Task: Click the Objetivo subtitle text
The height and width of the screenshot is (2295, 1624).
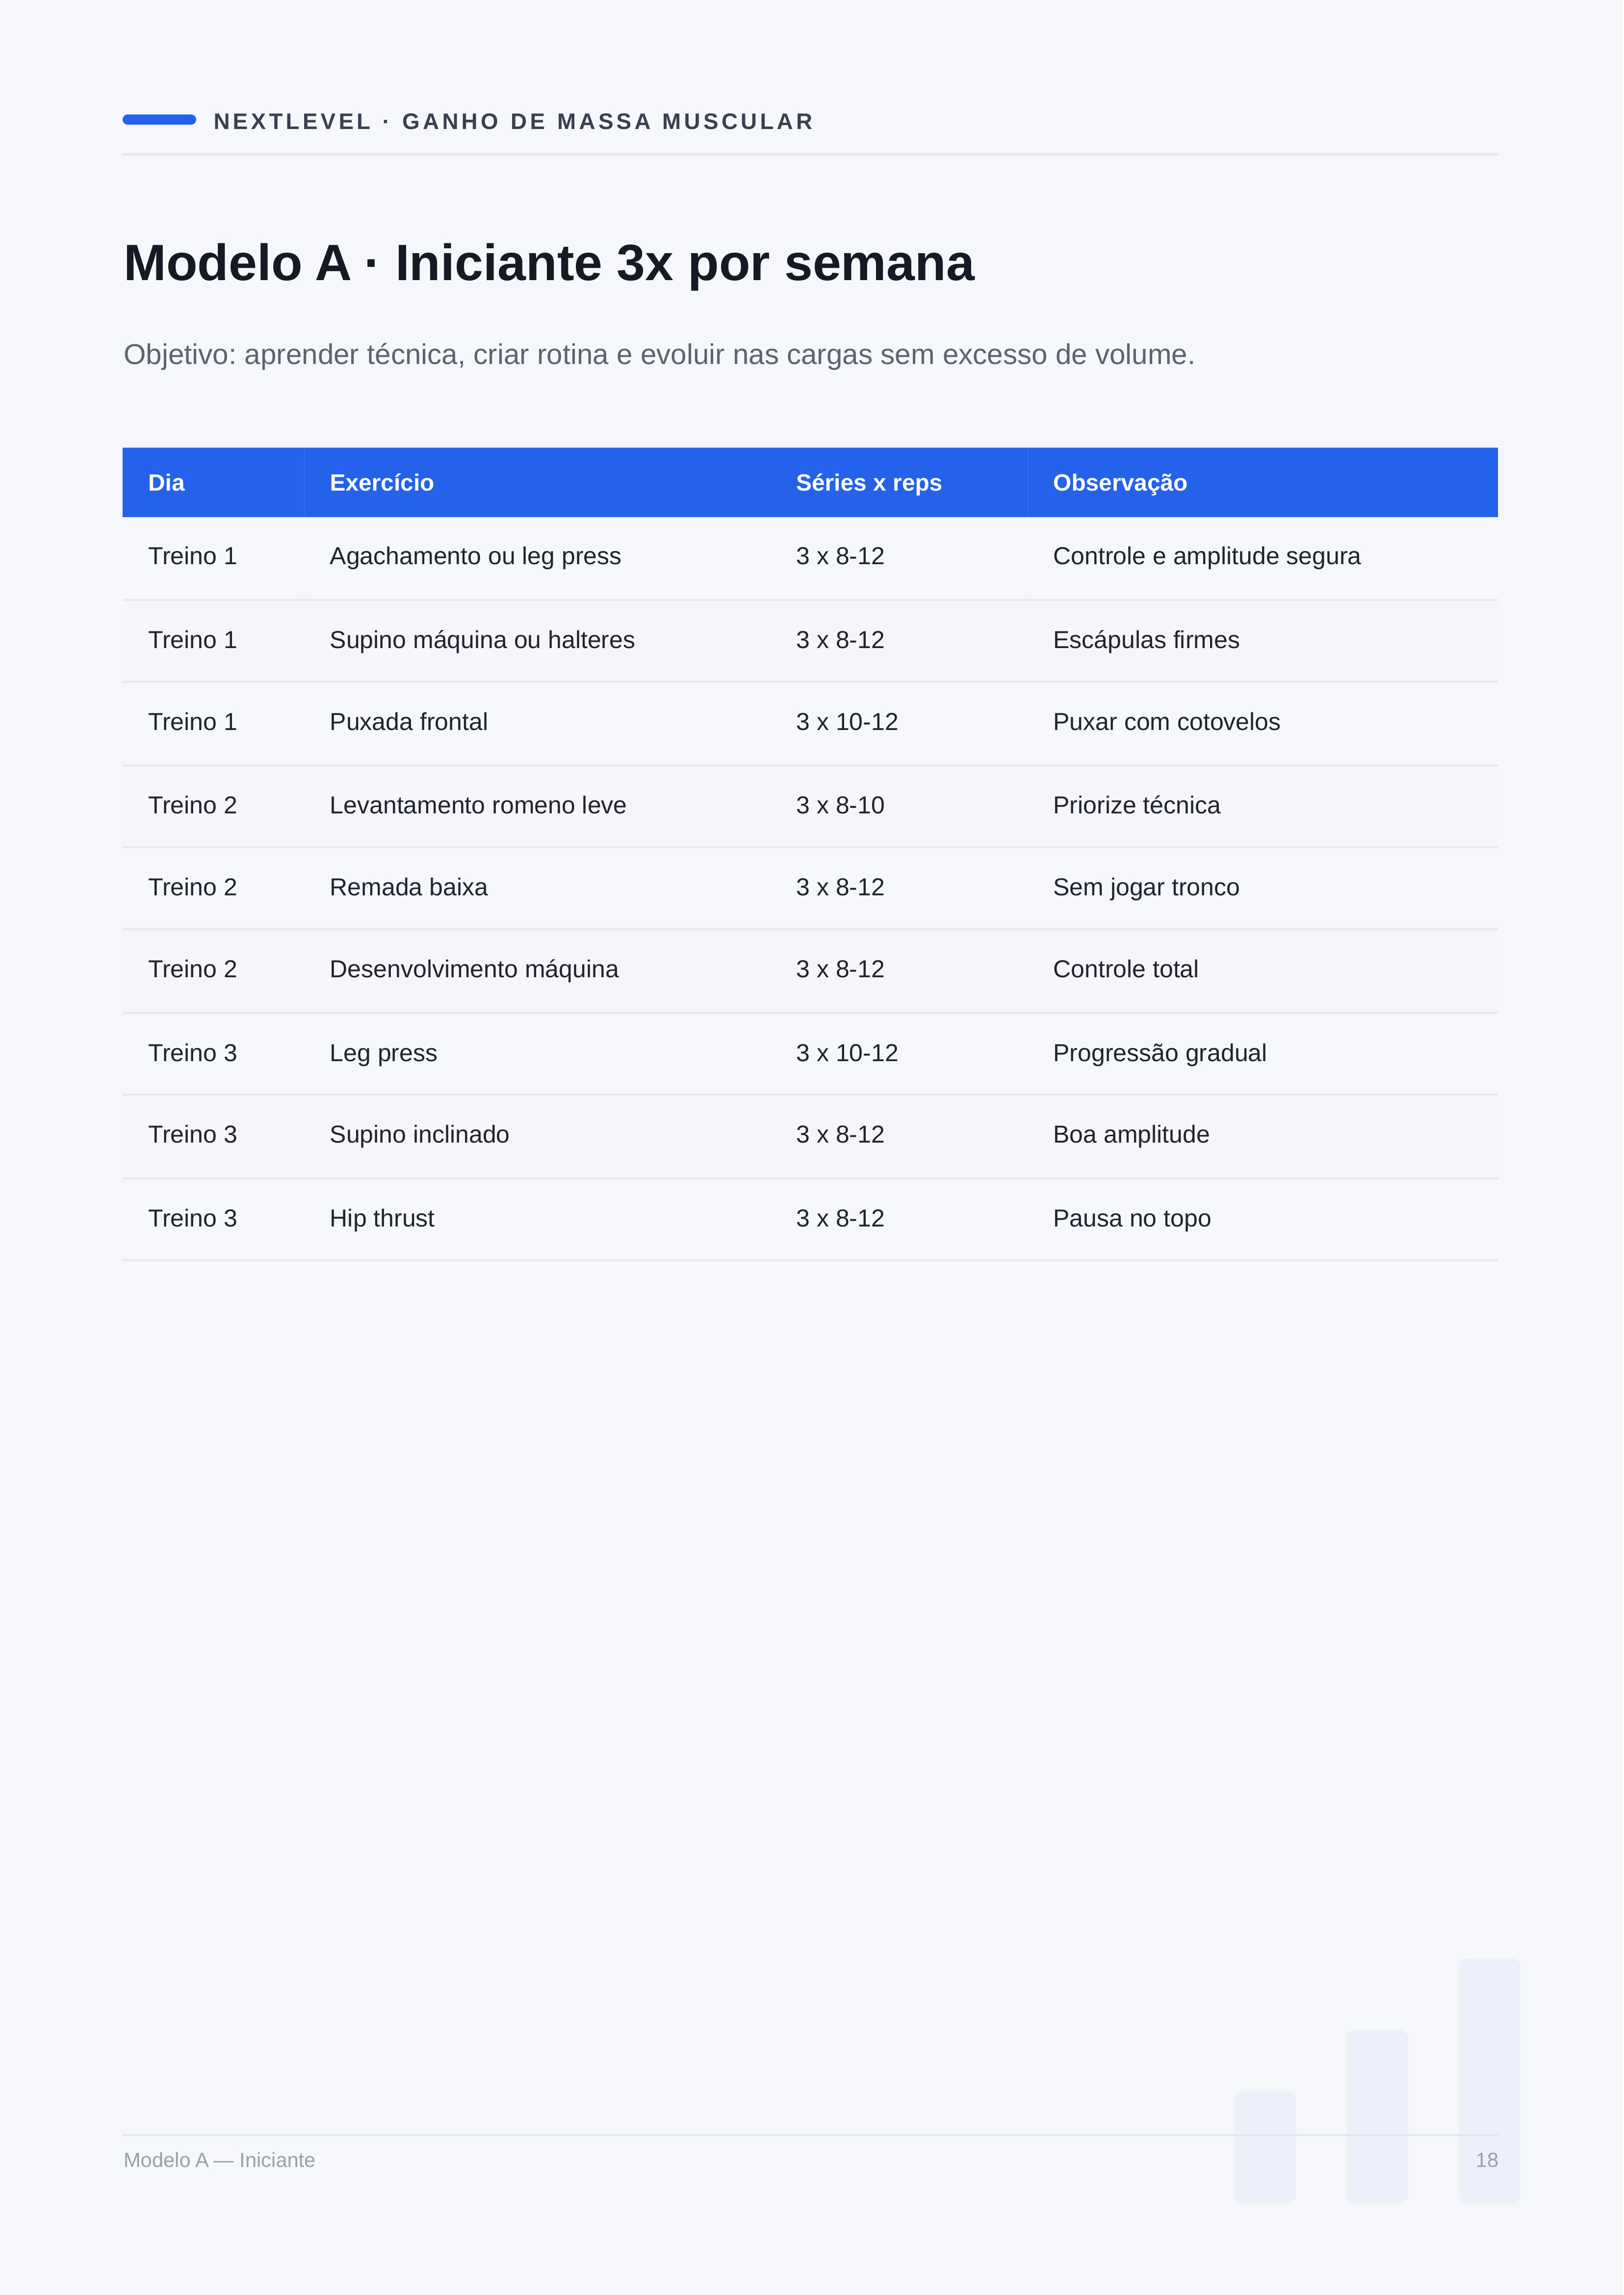Action: coord(659,355)
